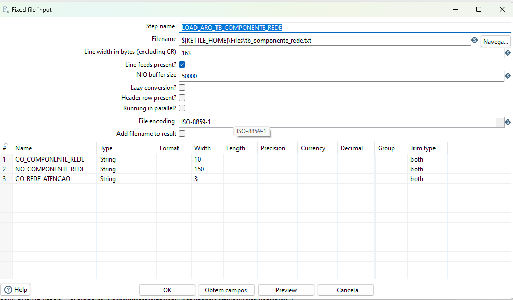The height and width of the screenshot is (300, 513).
Task: Click the Name column header
Action: coord(54,148)
